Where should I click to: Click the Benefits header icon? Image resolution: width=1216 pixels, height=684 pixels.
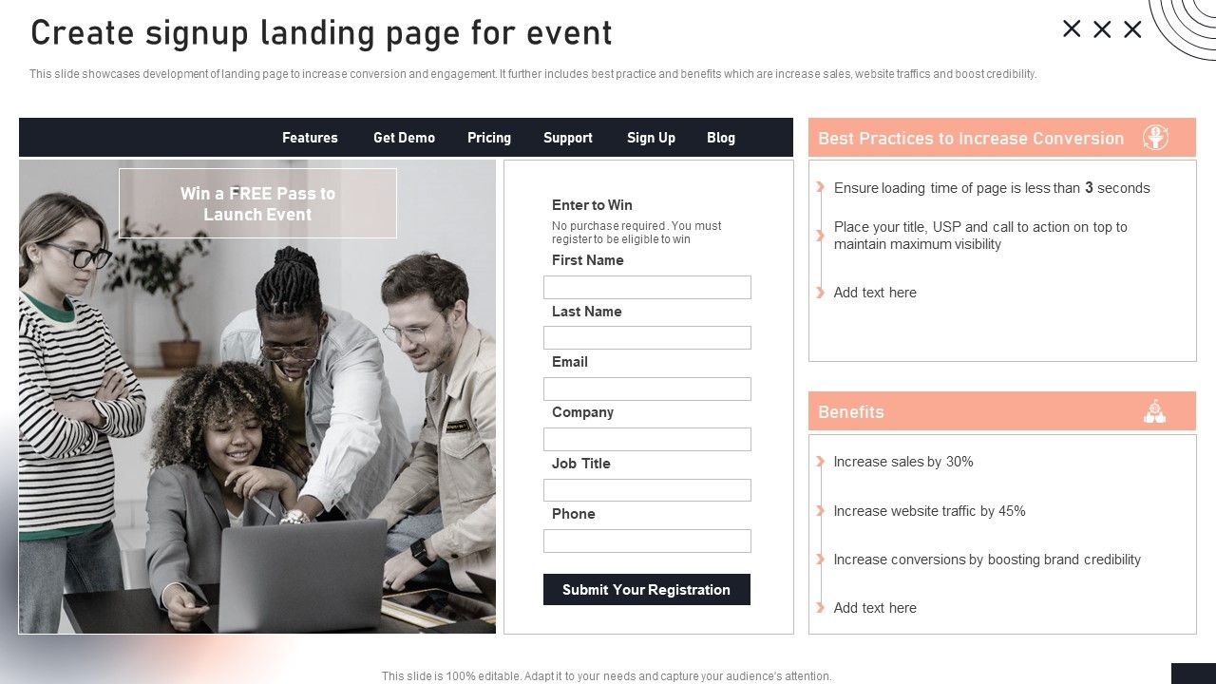(1154, 411)
